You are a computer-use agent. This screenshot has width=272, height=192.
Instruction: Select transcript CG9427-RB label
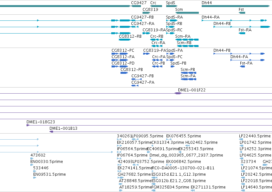pos(143,17)
